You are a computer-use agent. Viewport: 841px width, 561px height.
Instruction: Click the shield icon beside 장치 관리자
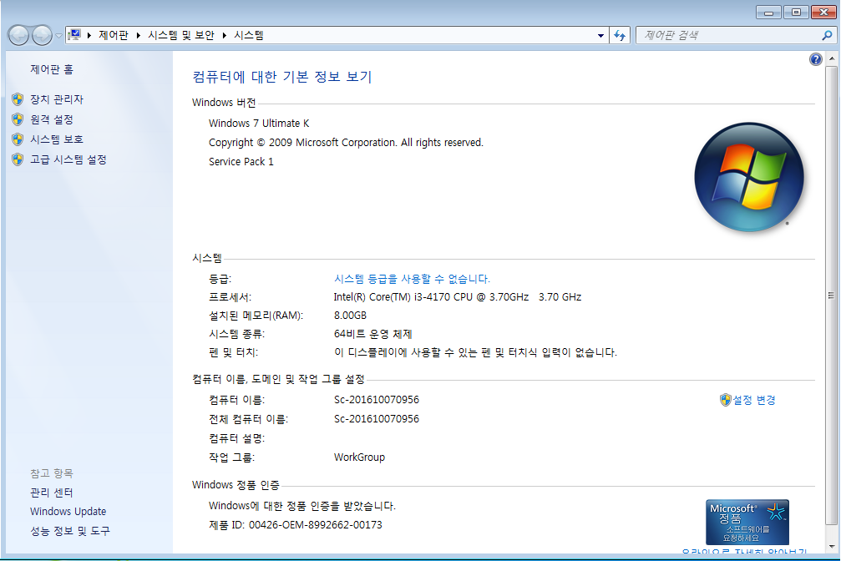coord(18,99)
